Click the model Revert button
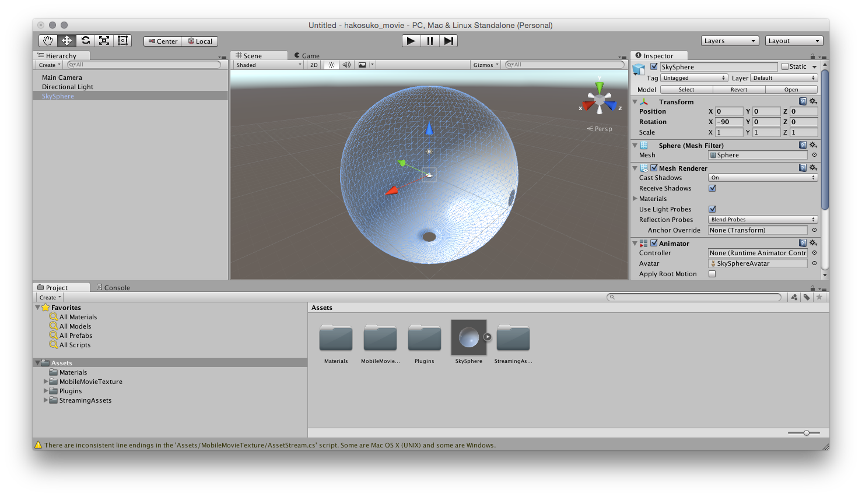The height and width of the screenshot is (497, 862). 739,90
